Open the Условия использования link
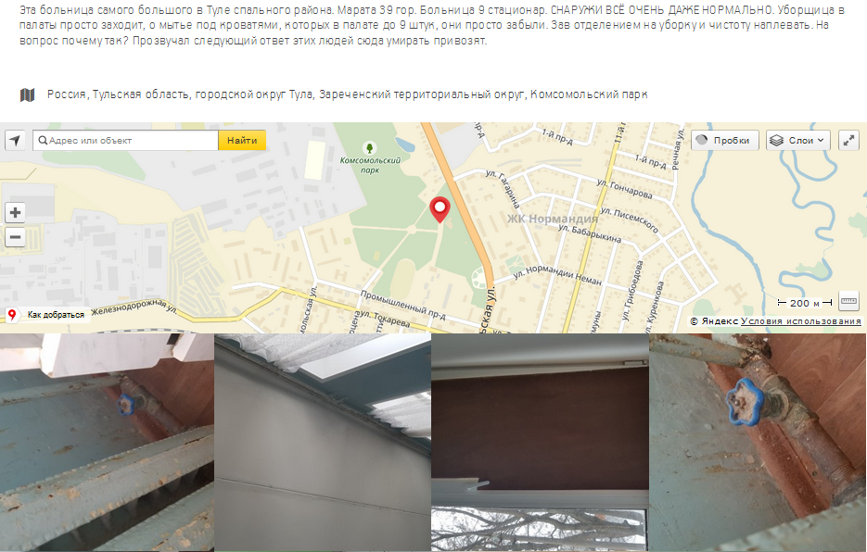 click(x=800, y=321)
